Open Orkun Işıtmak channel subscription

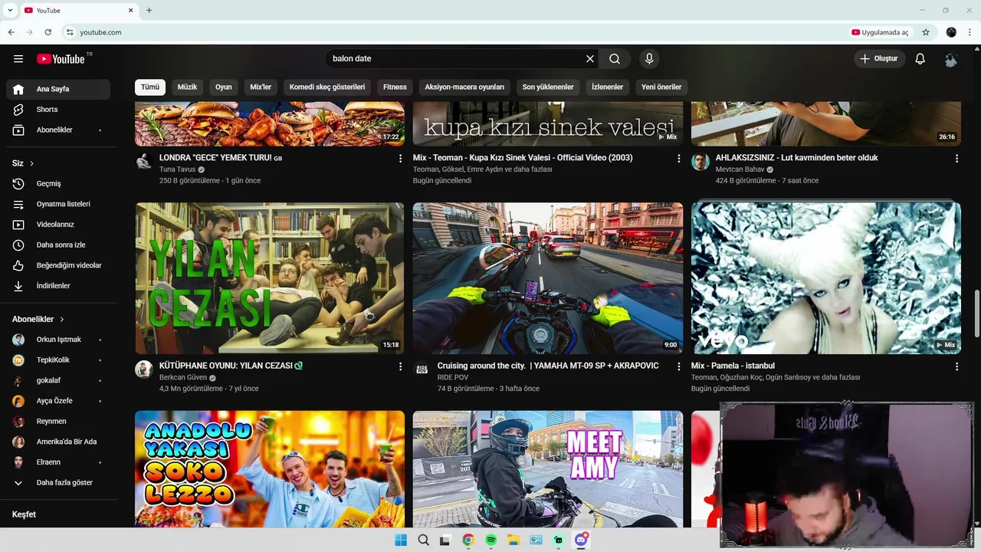point(58,340)
